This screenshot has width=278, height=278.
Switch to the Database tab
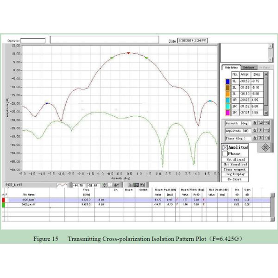248,68
